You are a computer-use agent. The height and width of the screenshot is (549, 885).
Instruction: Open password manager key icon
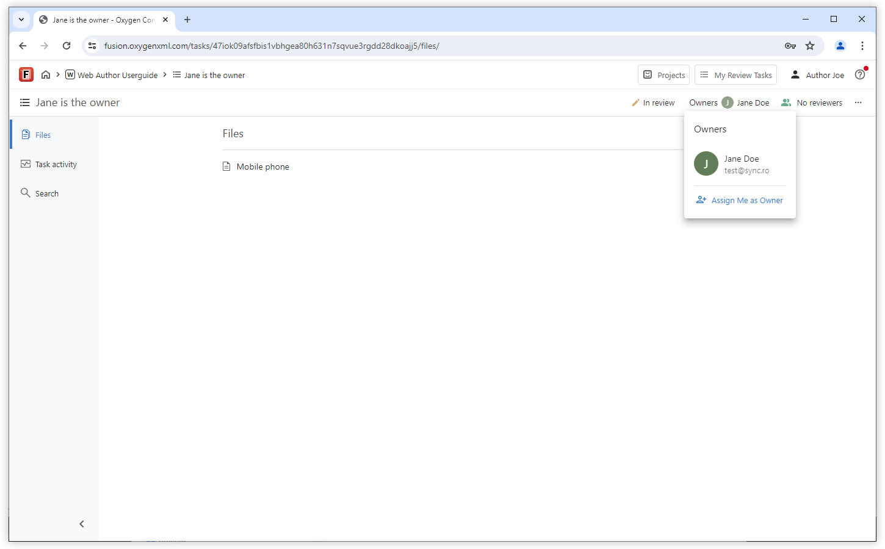790,46
